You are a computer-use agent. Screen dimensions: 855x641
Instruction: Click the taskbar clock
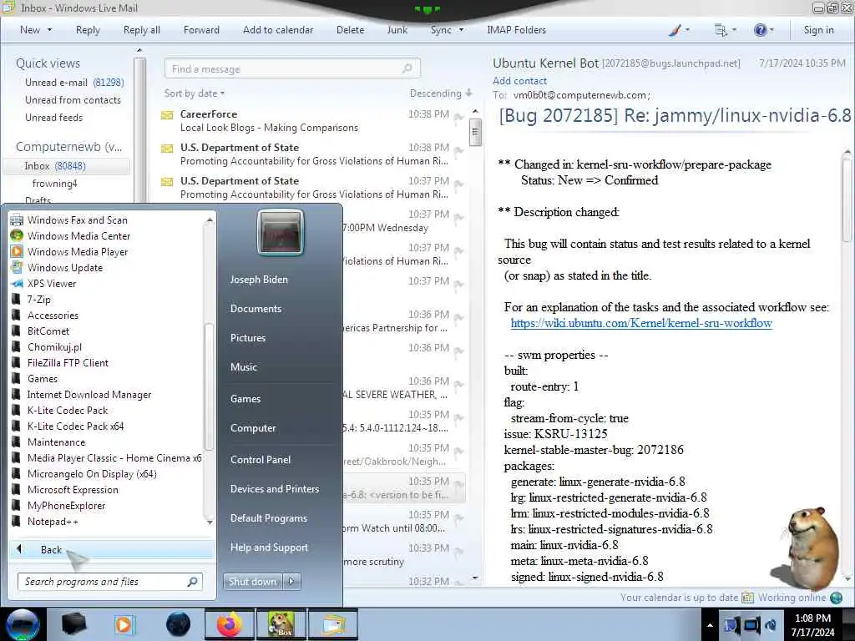tap(812, 625)
